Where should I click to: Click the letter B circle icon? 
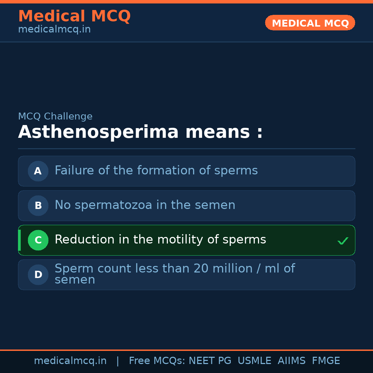pos(38,205)
